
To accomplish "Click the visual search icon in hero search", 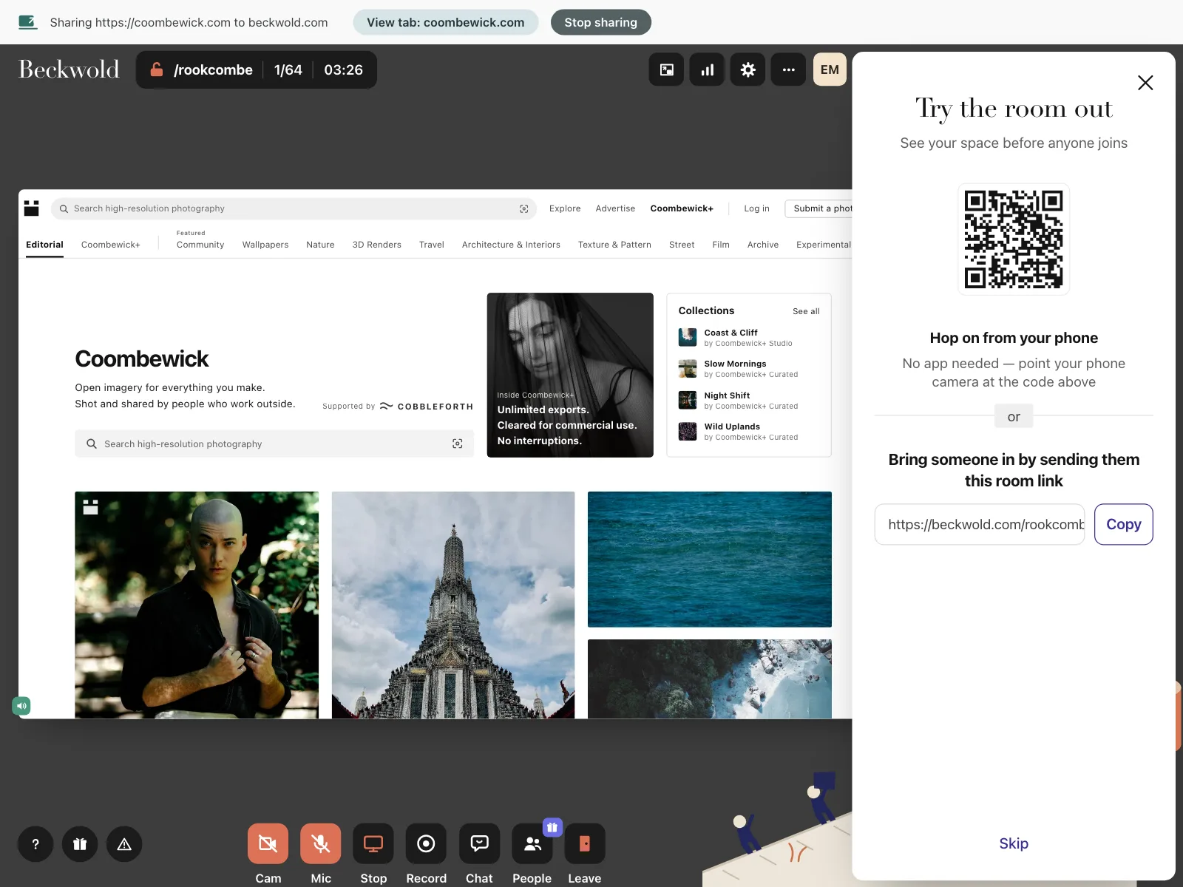I will (458, 443).
